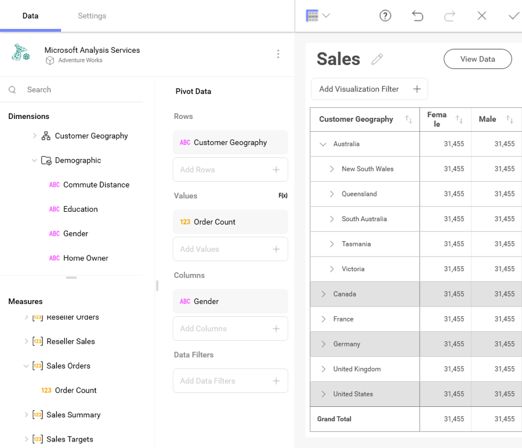Click the help question mark icon
Viewport: 522px width, 448px height.
coord(386,16)
